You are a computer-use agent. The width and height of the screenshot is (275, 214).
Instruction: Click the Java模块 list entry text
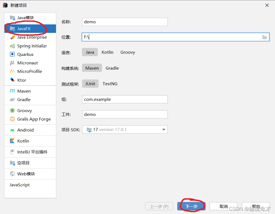26,18
